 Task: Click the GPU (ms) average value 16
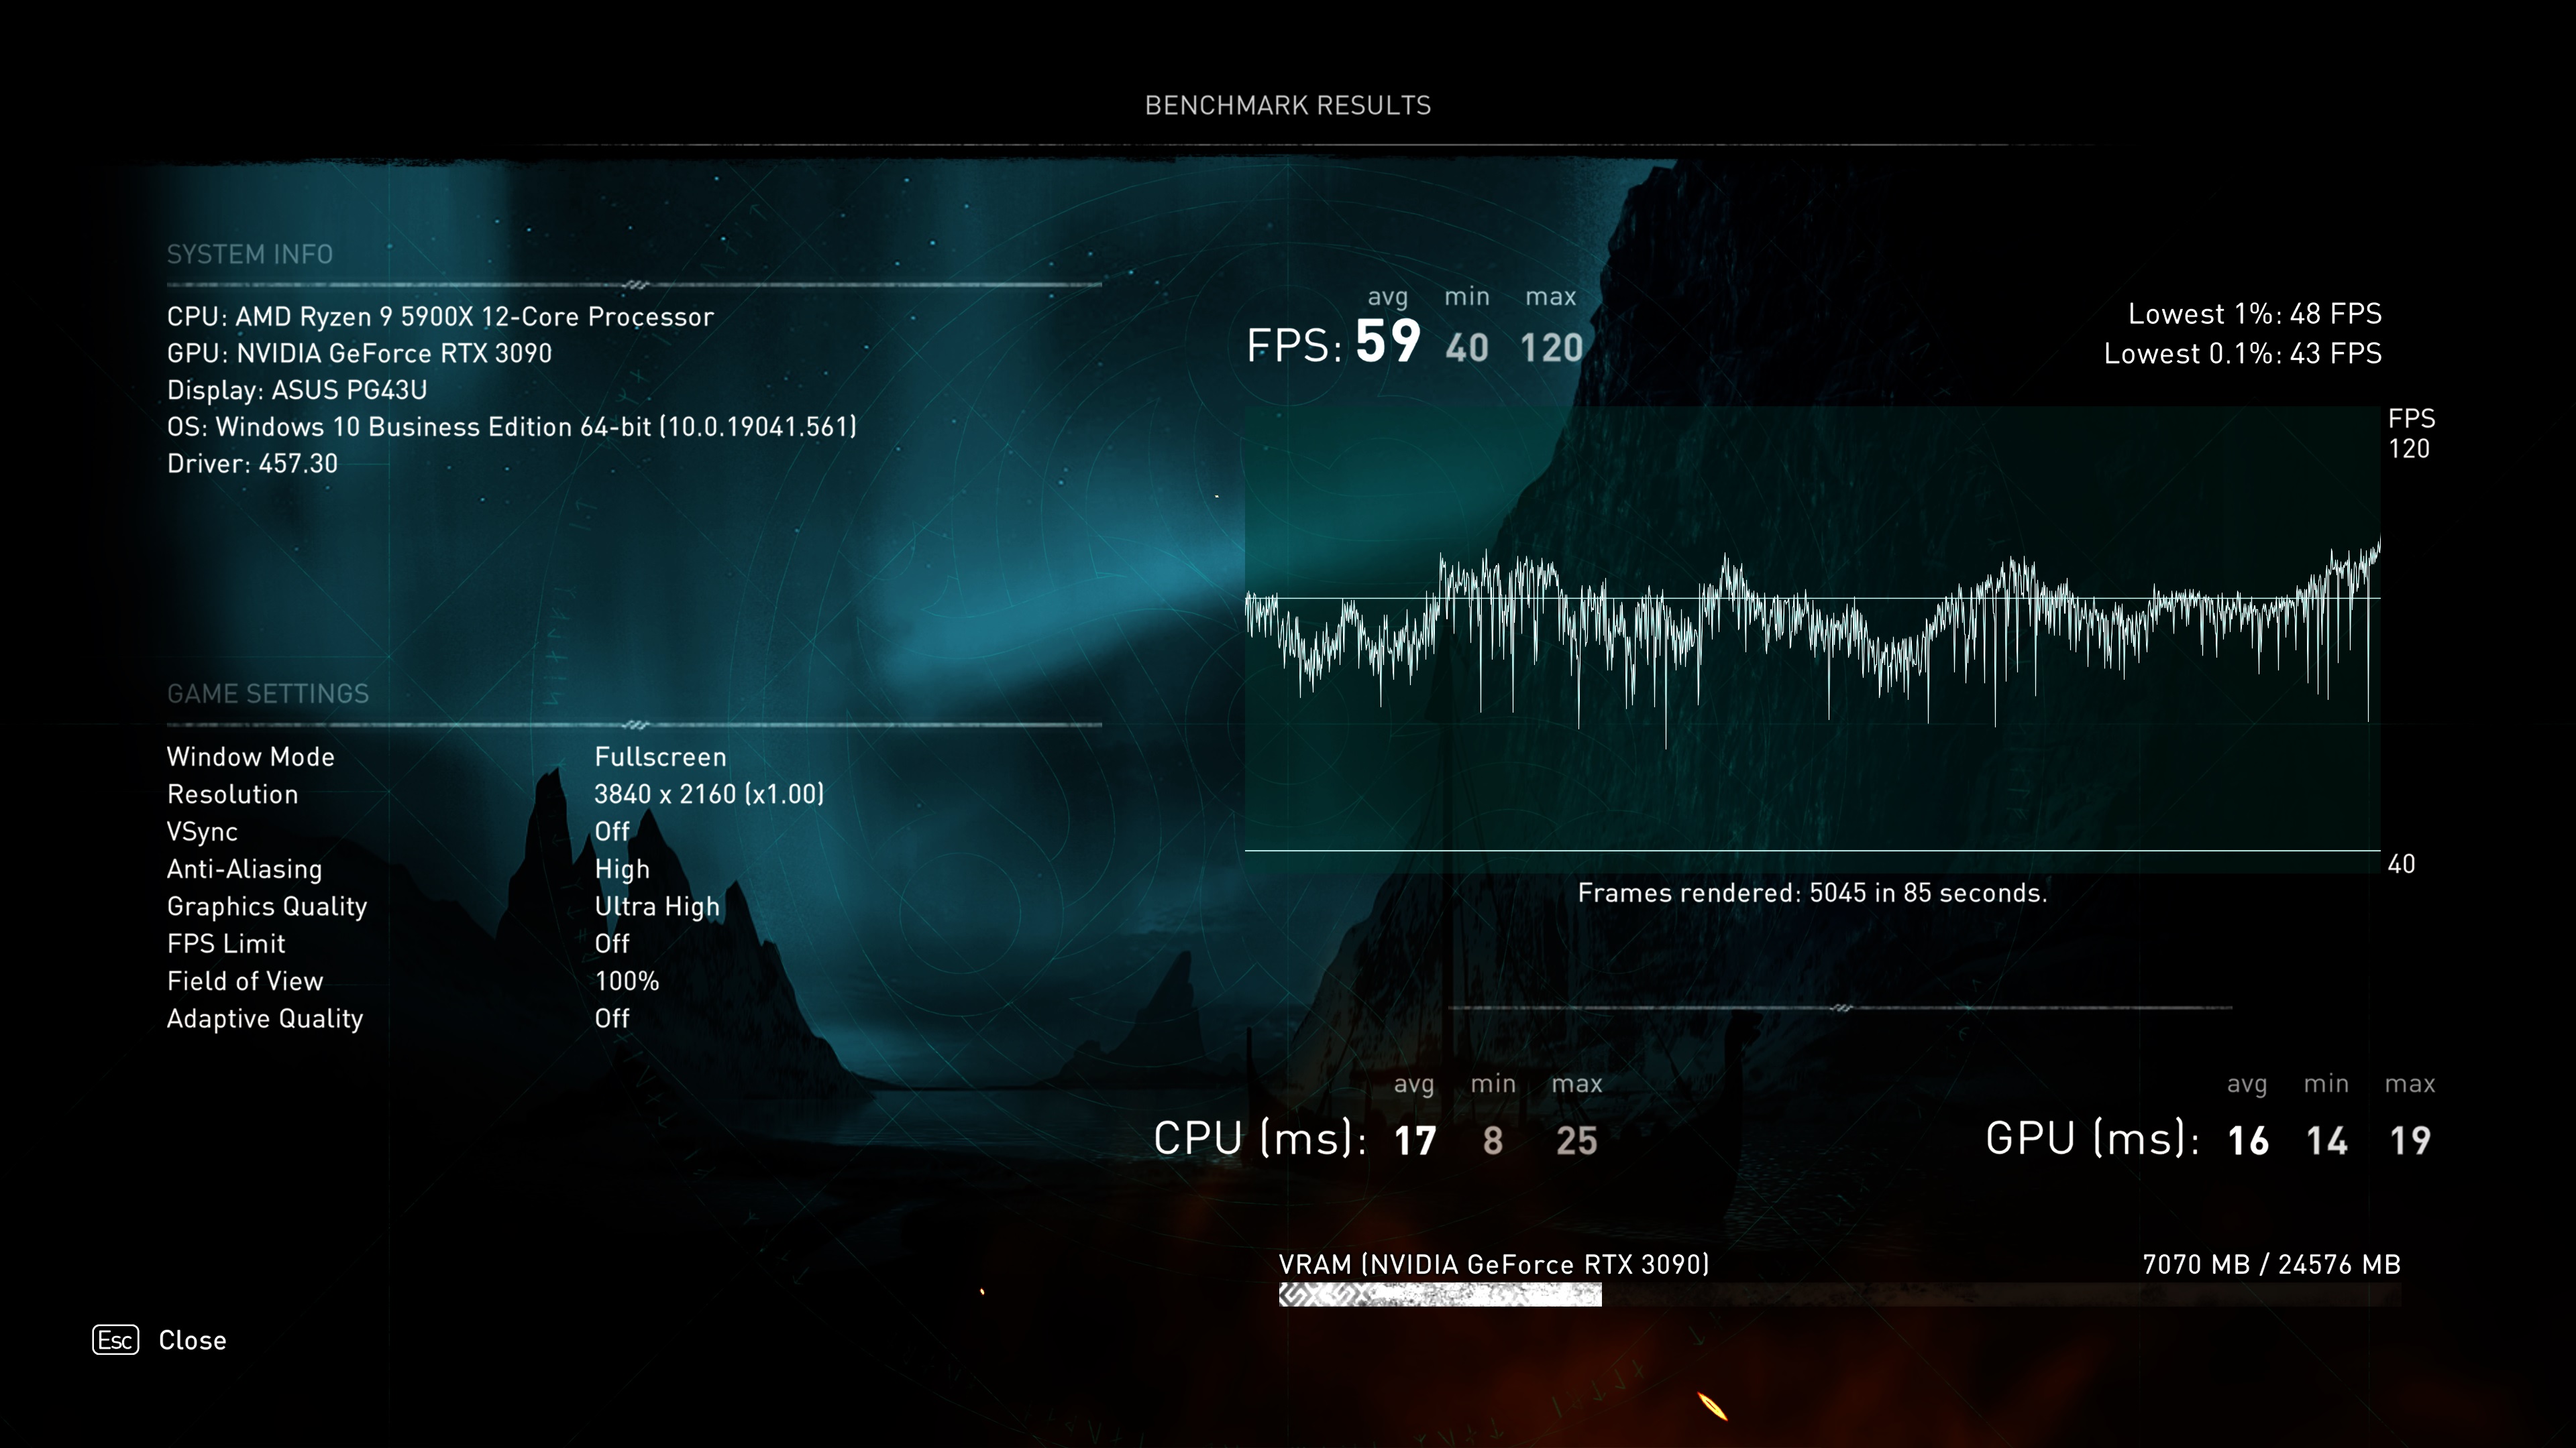(x=2248, y=1140)
